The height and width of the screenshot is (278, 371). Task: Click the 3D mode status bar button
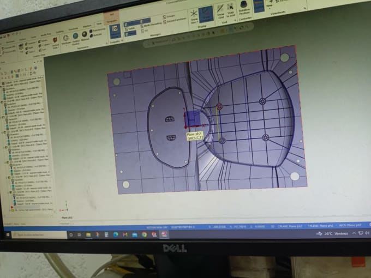coord(272,226)
